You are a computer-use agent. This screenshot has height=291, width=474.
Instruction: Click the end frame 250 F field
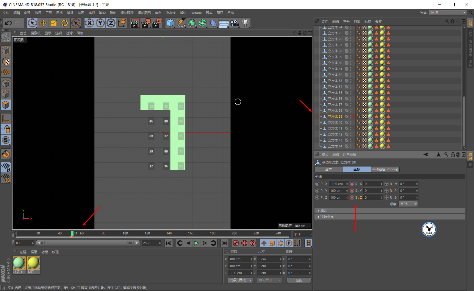click(151, 243)
